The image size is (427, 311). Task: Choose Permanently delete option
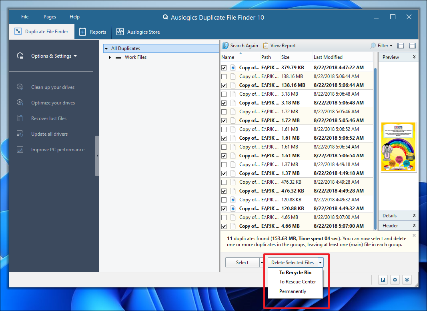point(295,291)
